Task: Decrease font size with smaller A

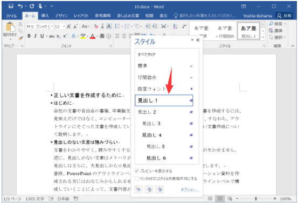Action: [75, 26]
